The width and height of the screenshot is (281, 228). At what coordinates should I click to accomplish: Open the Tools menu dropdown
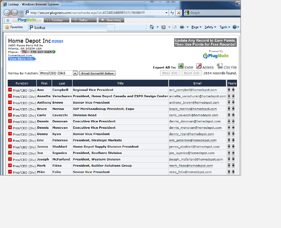tap(225, 27)
